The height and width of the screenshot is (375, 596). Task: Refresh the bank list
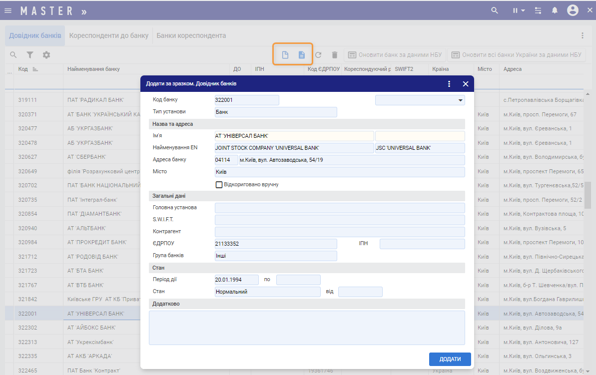tap(318, 55)
